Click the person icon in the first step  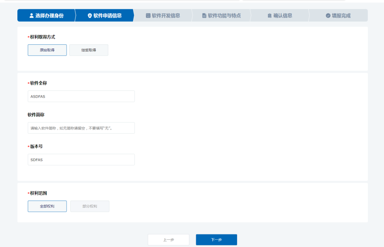point(31,16)
